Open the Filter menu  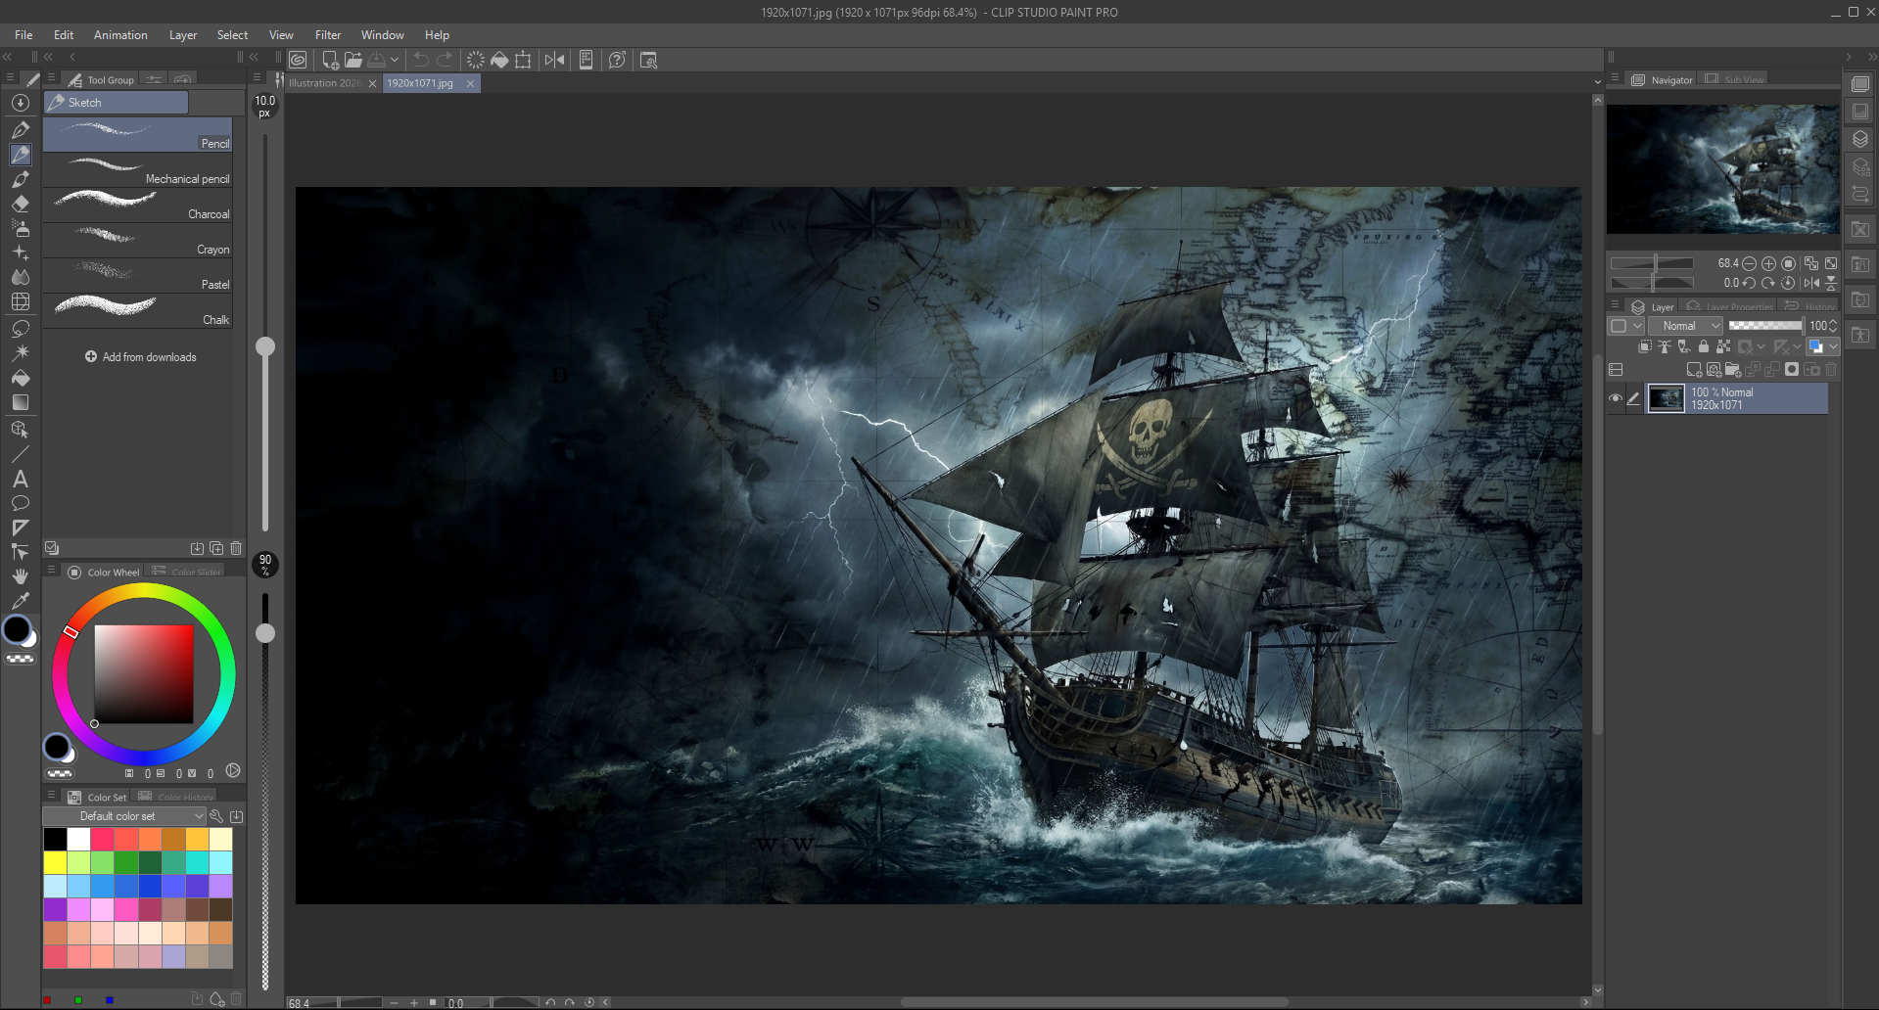click(x=328, y=35)
